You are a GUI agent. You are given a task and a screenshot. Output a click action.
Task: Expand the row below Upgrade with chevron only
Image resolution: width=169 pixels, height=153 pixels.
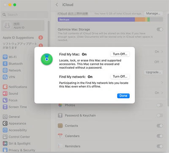162,83
